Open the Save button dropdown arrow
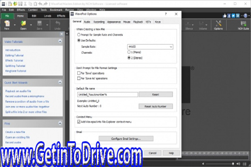 coord(47,25)
